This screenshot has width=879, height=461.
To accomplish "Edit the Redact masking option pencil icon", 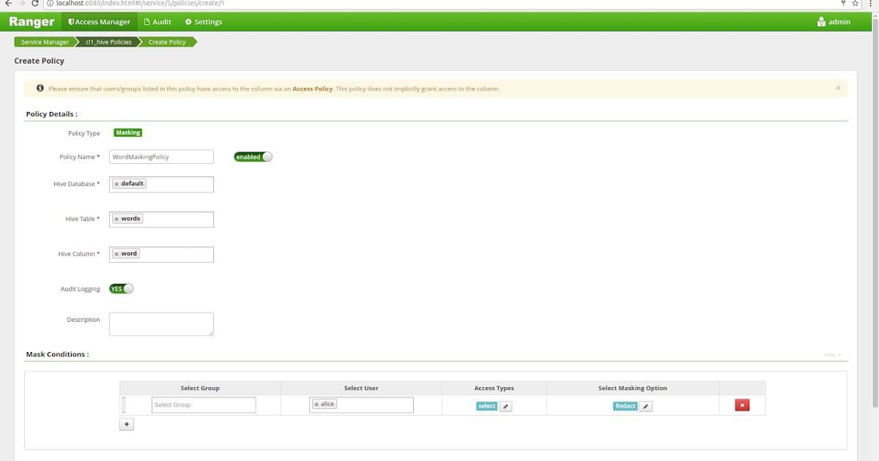I will point(646,405).
